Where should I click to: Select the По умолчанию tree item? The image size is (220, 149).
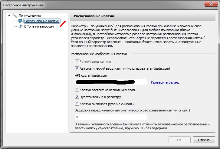point(30,15)
